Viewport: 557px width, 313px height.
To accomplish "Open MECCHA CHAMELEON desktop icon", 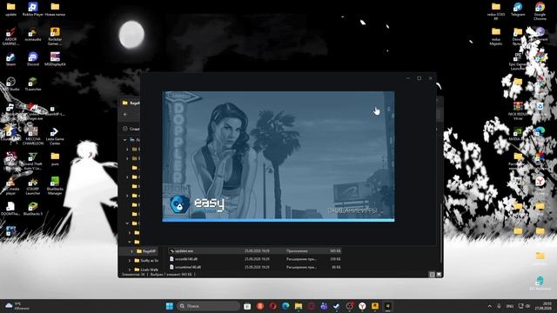I will point(33,136).
